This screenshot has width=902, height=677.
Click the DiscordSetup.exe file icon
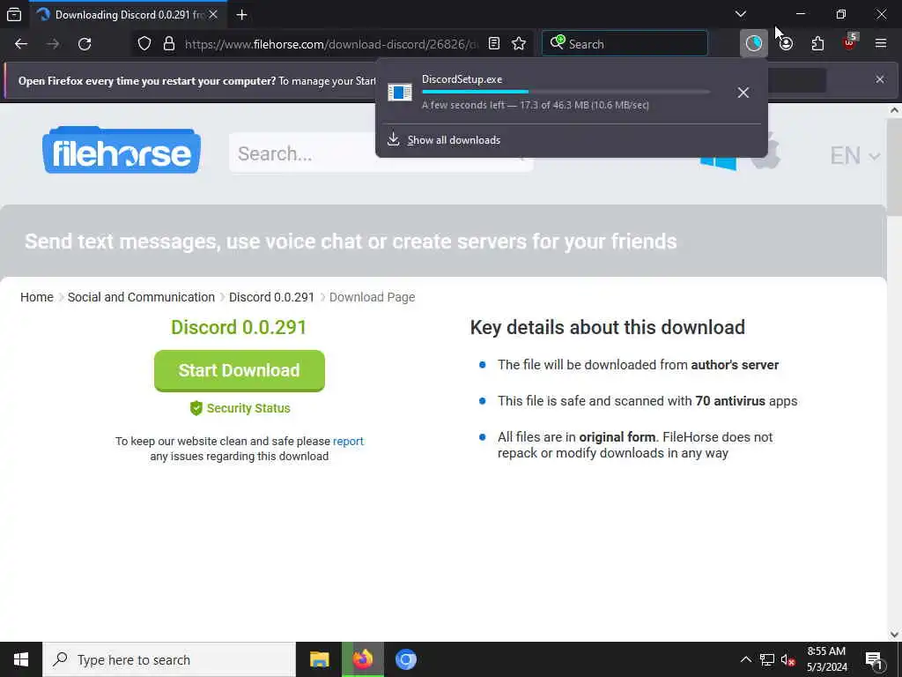tap(400, 92)
